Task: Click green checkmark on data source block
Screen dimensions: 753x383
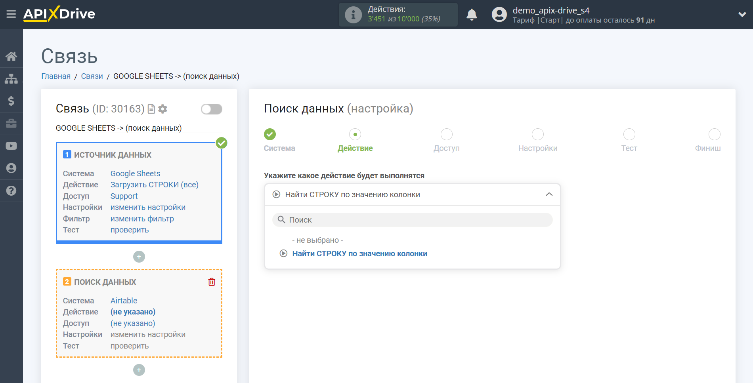Action: pos(222,143)
